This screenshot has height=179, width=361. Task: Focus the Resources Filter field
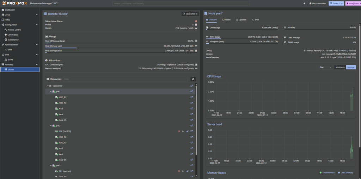pos(125,79)
